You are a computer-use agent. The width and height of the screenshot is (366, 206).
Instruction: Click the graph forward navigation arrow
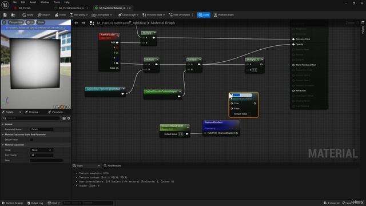(83, 23)
